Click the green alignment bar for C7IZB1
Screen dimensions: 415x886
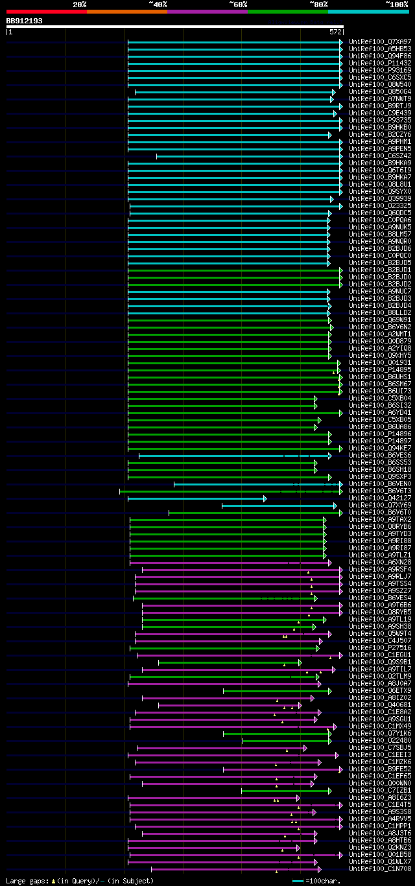[287, 791]
